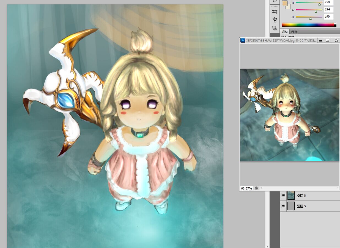The height and width of the screenshot is (248, 340).
Task: Click right arrow of reference window scrollbar
Action: 337,188
